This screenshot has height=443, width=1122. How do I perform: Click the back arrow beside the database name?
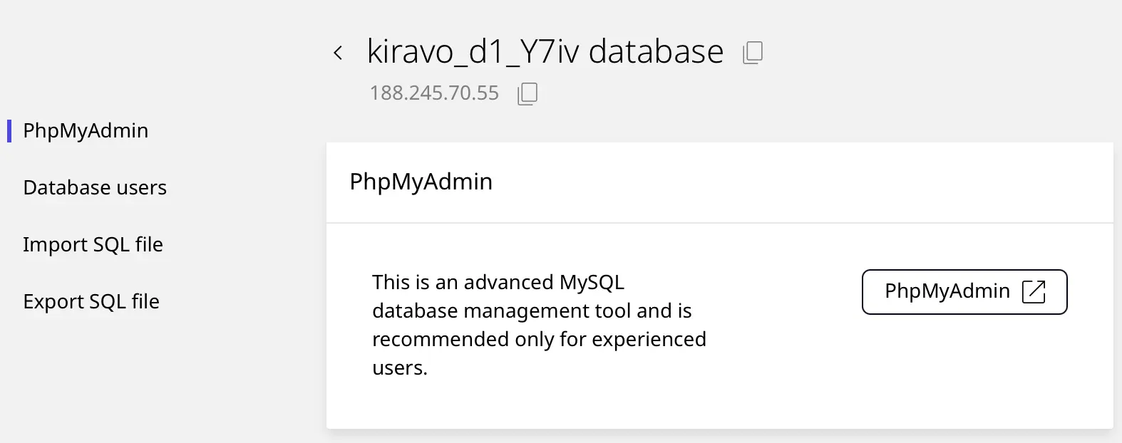coord(338,52)
